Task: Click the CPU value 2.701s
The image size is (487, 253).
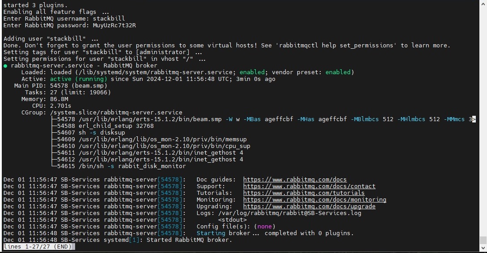Action: tap(60, 106)
